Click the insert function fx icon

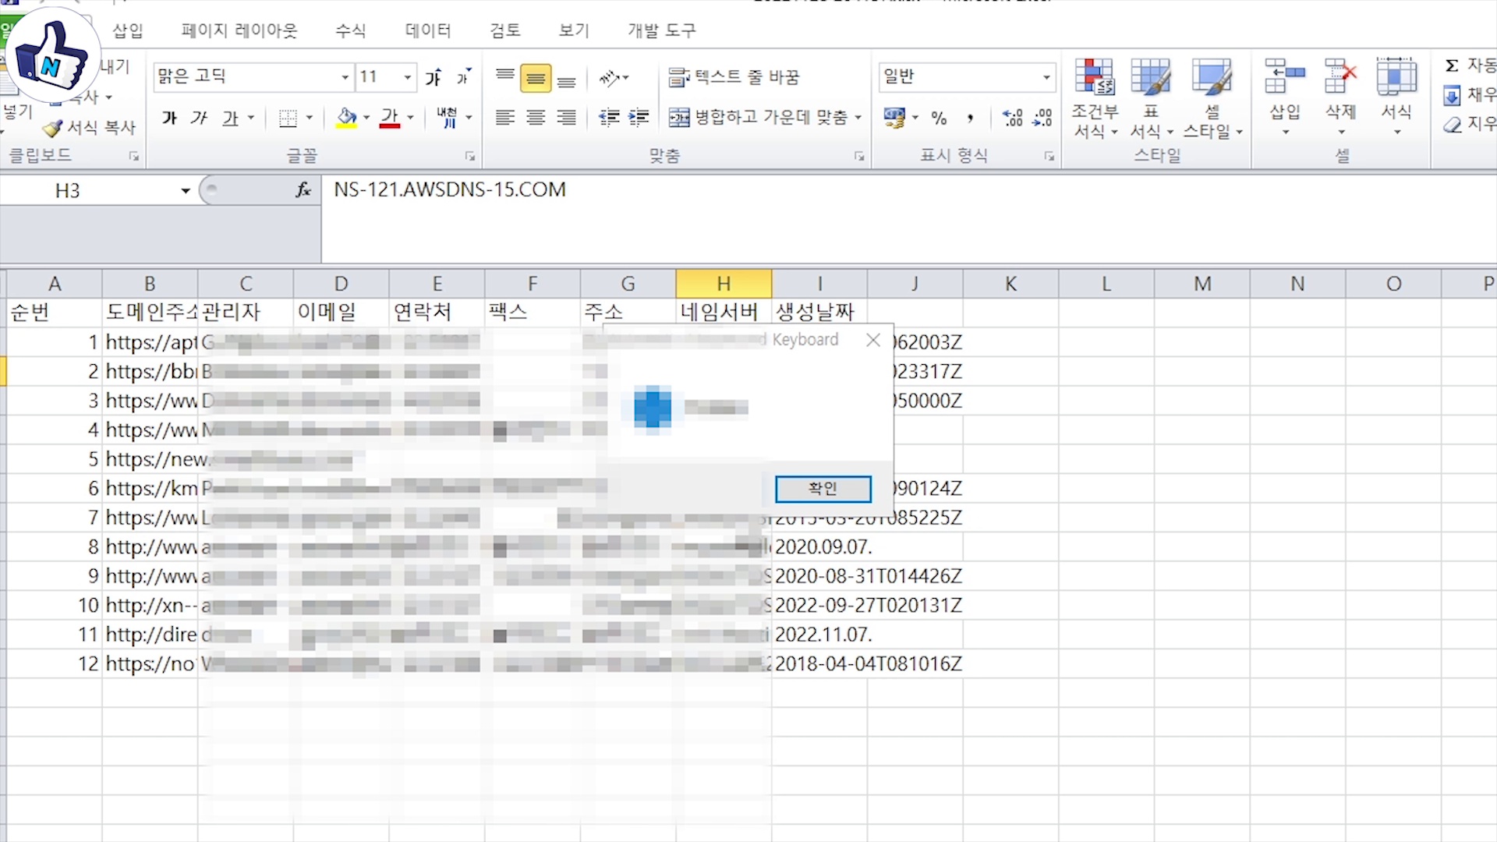click(x=303, y=190)
